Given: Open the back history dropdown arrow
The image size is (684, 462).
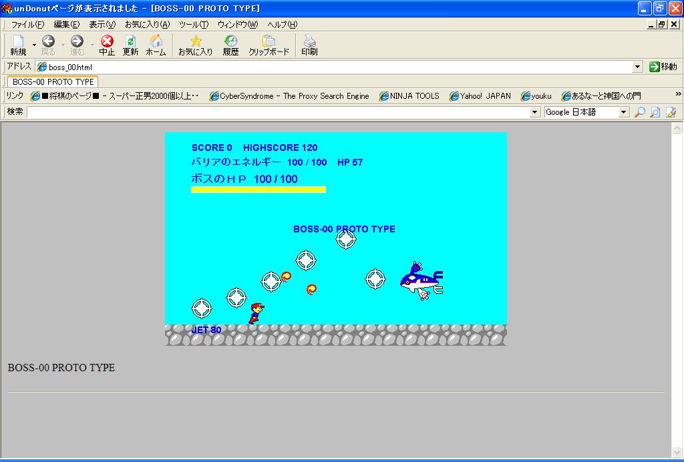Looking at the screenshot, I should click(x=63, y=45).
